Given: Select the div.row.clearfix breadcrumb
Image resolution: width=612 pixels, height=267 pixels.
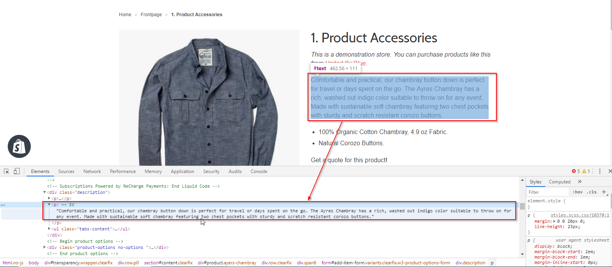Looking at the screenshot, I should (x=277, y=263).
